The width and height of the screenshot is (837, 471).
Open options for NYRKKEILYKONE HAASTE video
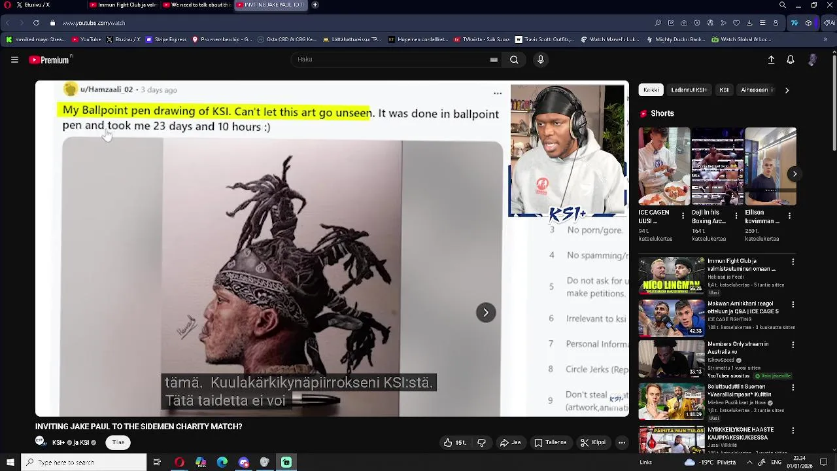(x=793, y=430)
